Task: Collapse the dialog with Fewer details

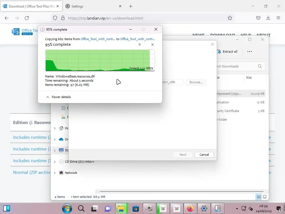Action: (58, 97)
